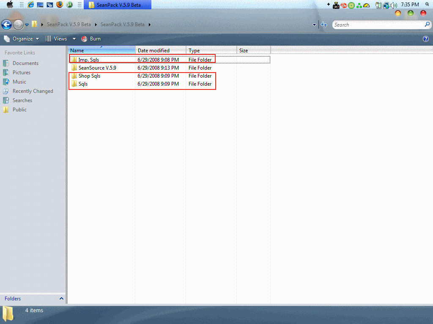Click the quick launch grip handle

[22, 5]
